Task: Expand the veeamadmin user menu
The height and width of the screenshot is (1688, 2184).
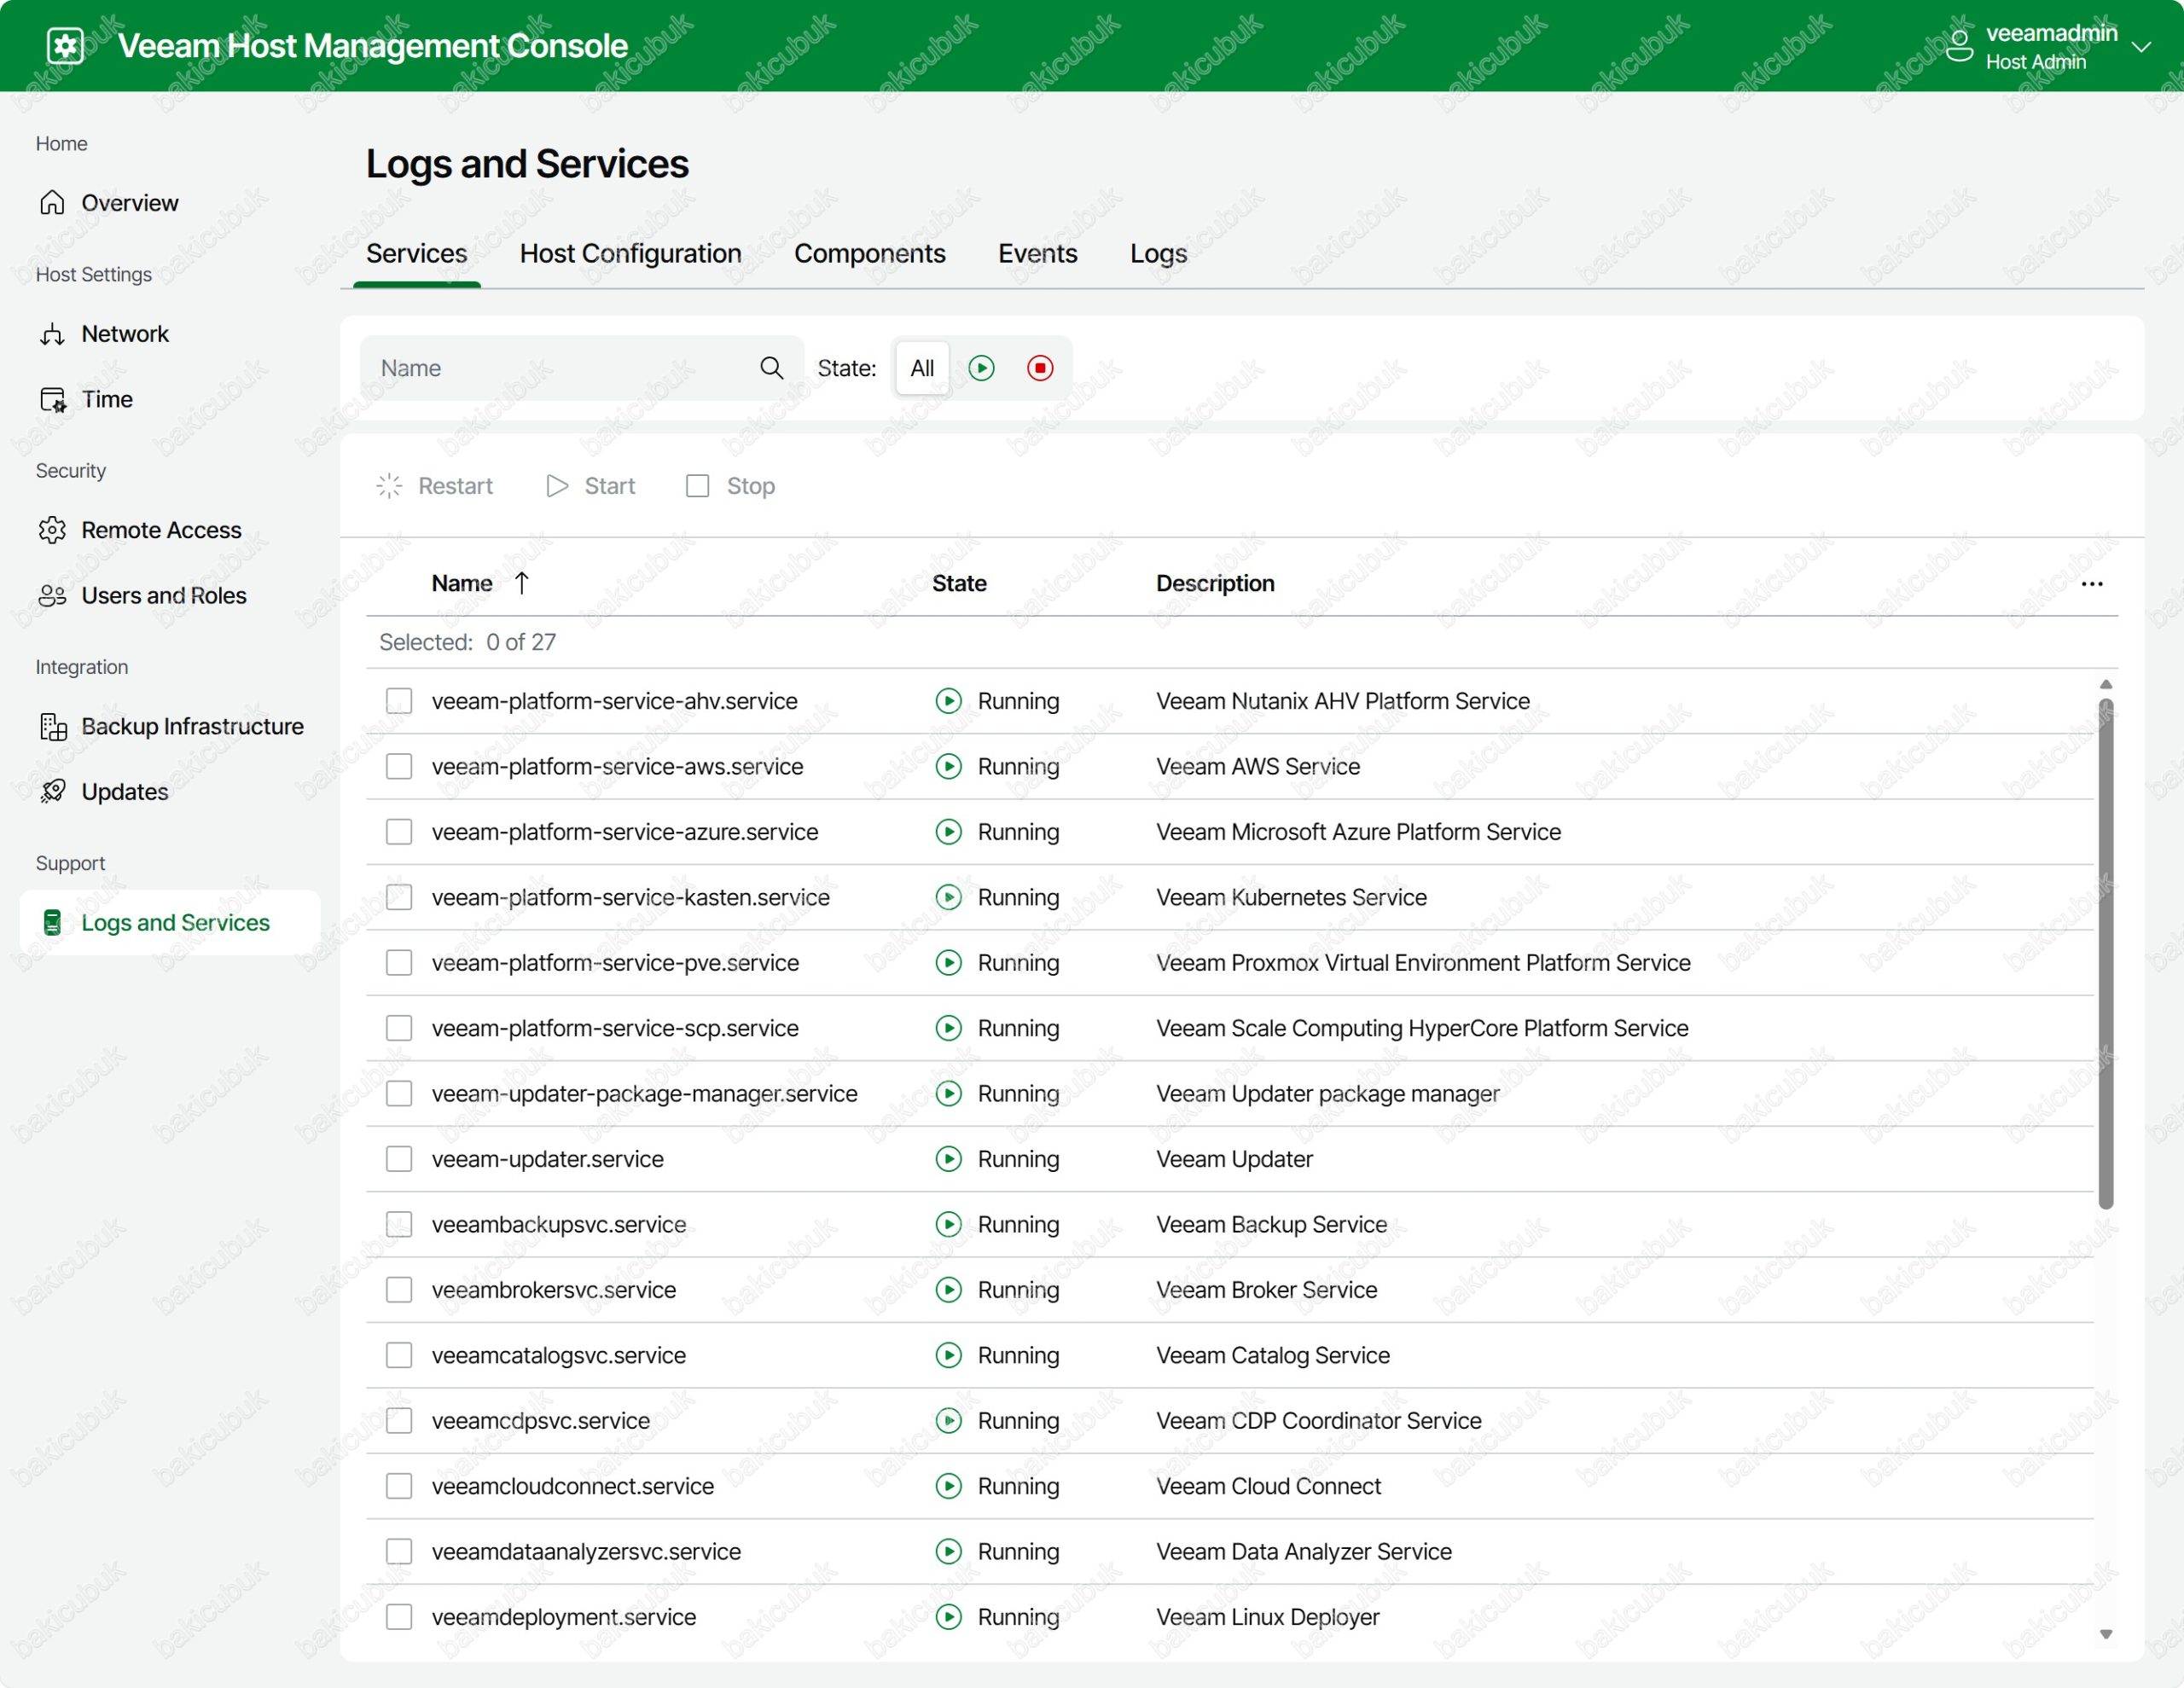Action: point(2141,46)
